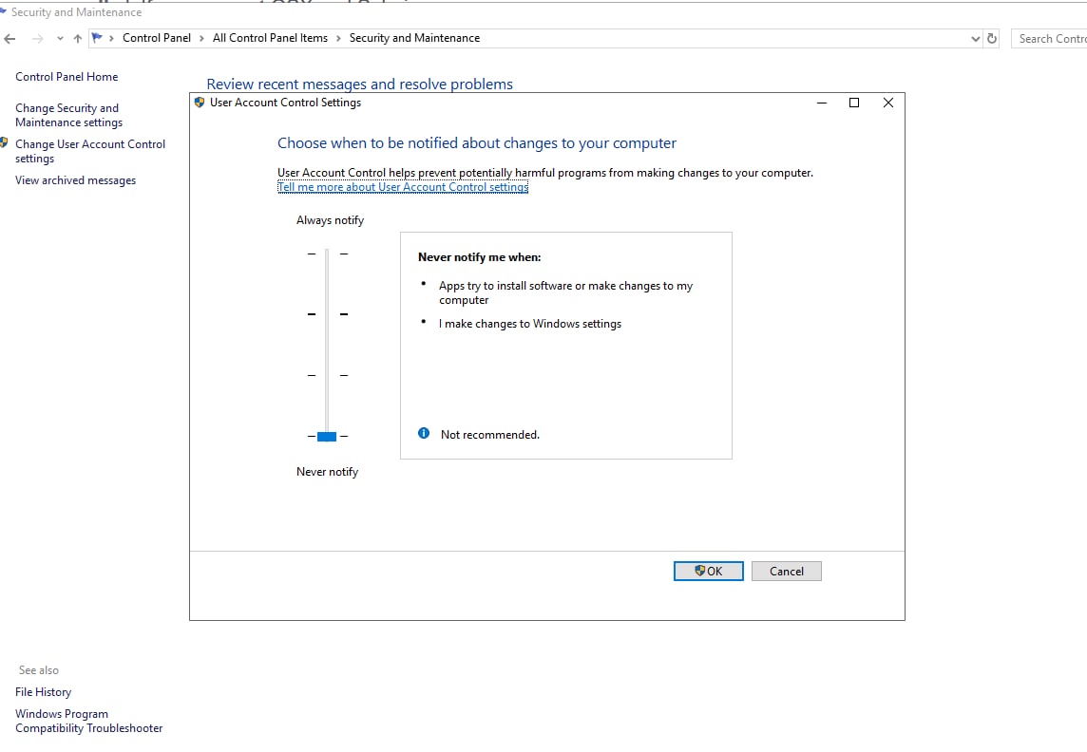Viewport: 1087px width, 752px height.
Task: Go up one folder level
Action: (78, 39)
